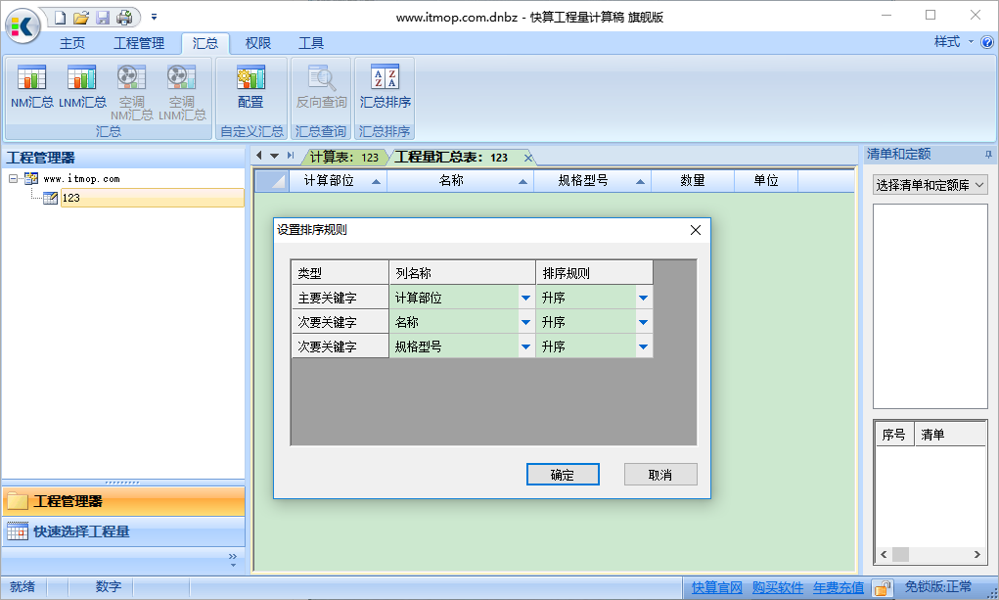Click the printer icon in quick access toolbar
This screenshot has width=999, height=600.
click(x=123, y=17)
